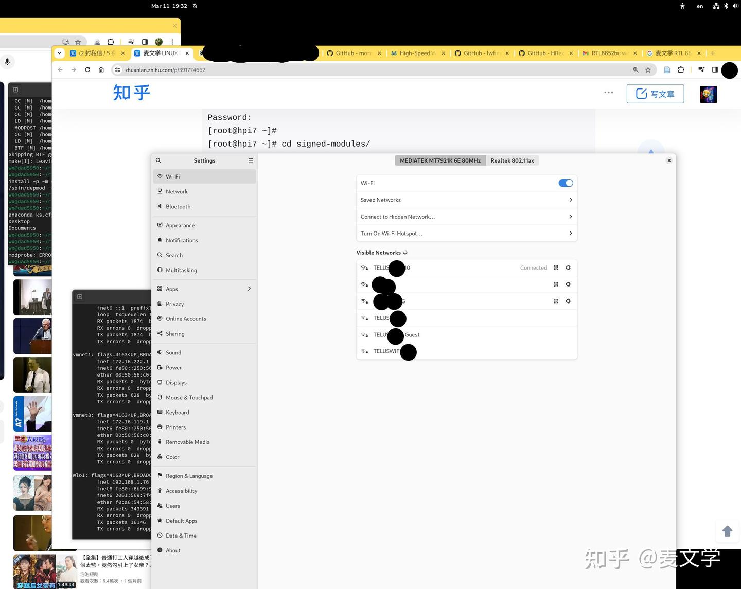Click the 写文章 button on Zhihu

point(656,94)
